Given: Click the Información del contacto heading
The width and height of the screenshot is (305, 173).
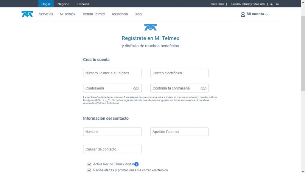Looking at the screenshot, I should click(106, 118).
